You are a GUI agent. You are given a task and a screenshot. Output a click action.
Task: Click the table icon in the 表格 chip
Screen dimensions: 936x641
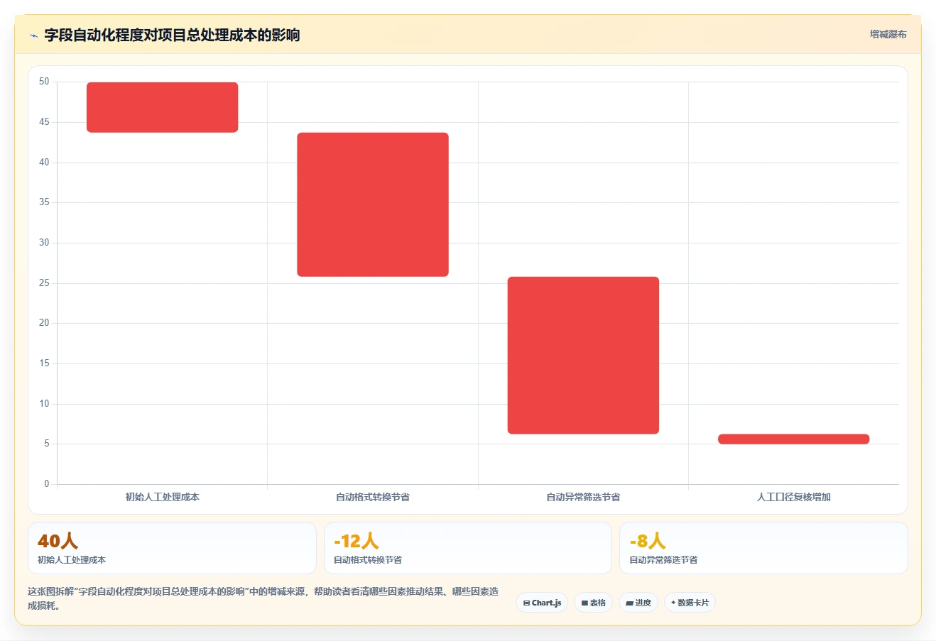[584, 603]
